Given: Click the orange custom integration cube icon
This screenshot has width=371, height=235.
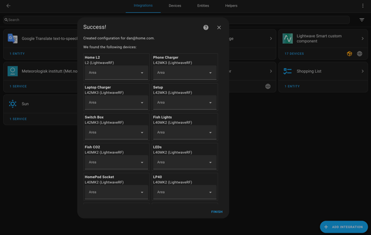Looking at the screenshot, I should (349, 54).
